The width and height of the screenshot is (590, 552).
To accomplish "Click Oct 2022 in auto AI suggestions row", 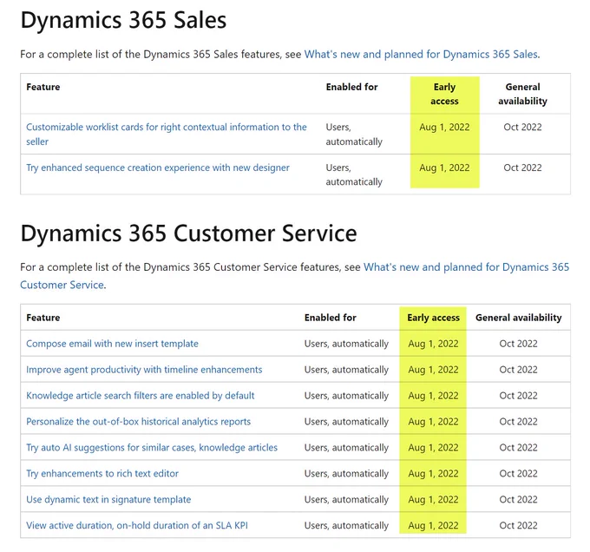I will pos(519,447).
